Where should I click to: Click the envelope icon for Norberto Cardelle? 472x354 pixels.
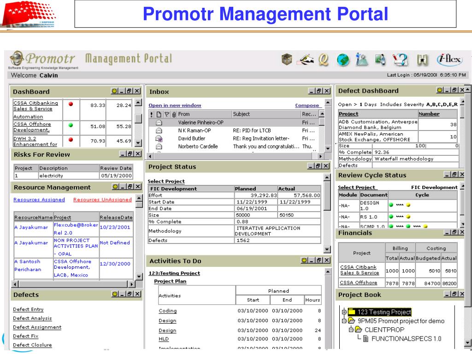(x=159, y=147)
